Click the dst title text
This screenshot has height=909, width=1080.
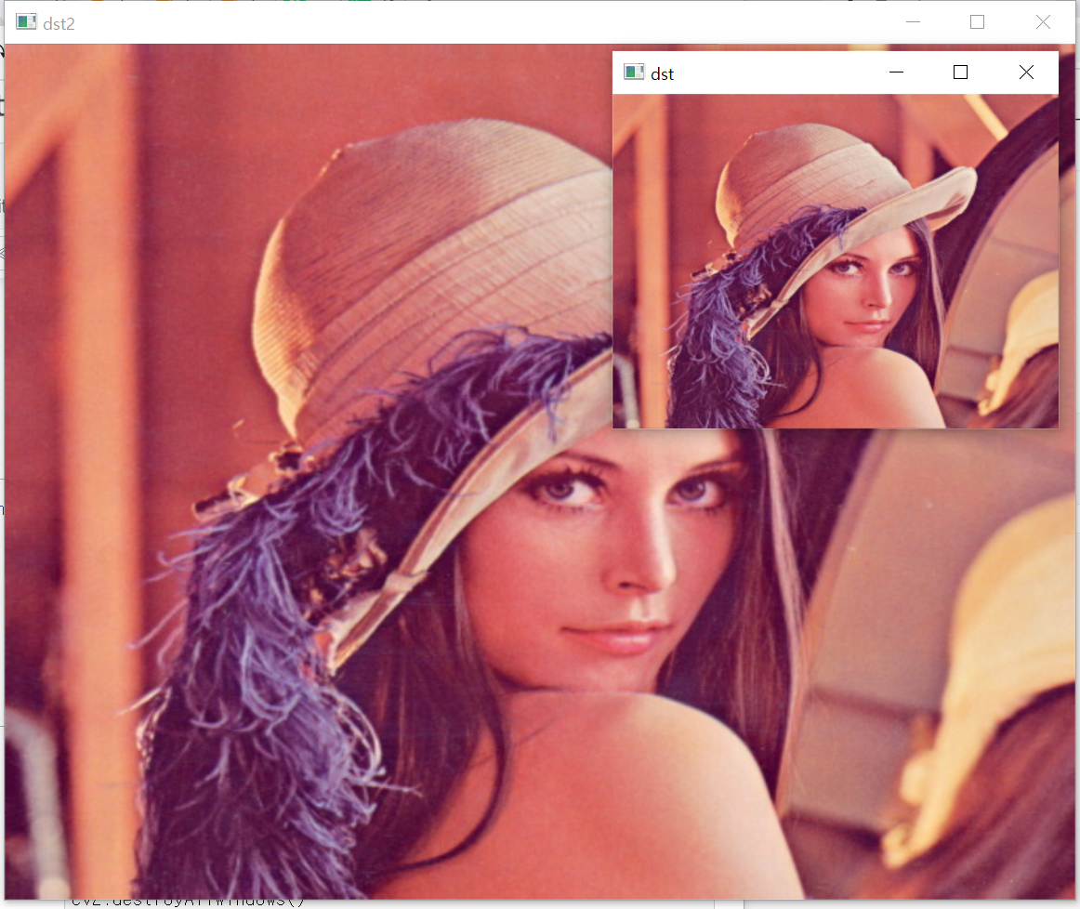[662, 74]
